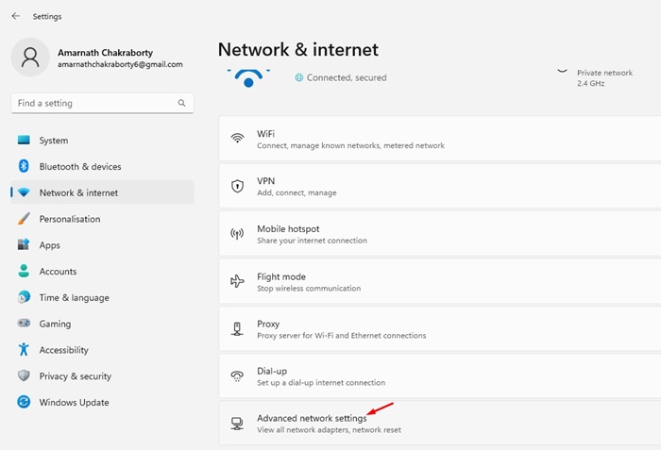661x450 pixels.
Task: Open Advanced network settings
Action: pyautogui.click(x=440, y=424)
